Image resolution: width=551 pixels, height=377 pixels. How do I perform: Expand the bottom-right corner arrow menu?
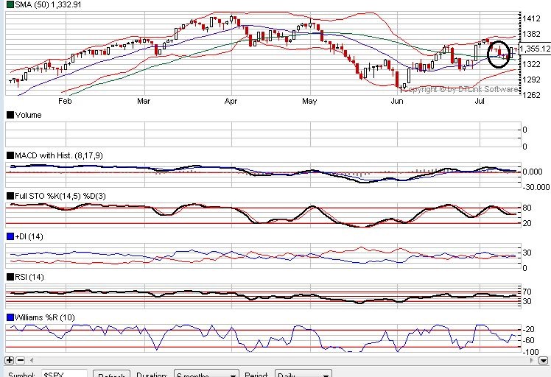543,360
